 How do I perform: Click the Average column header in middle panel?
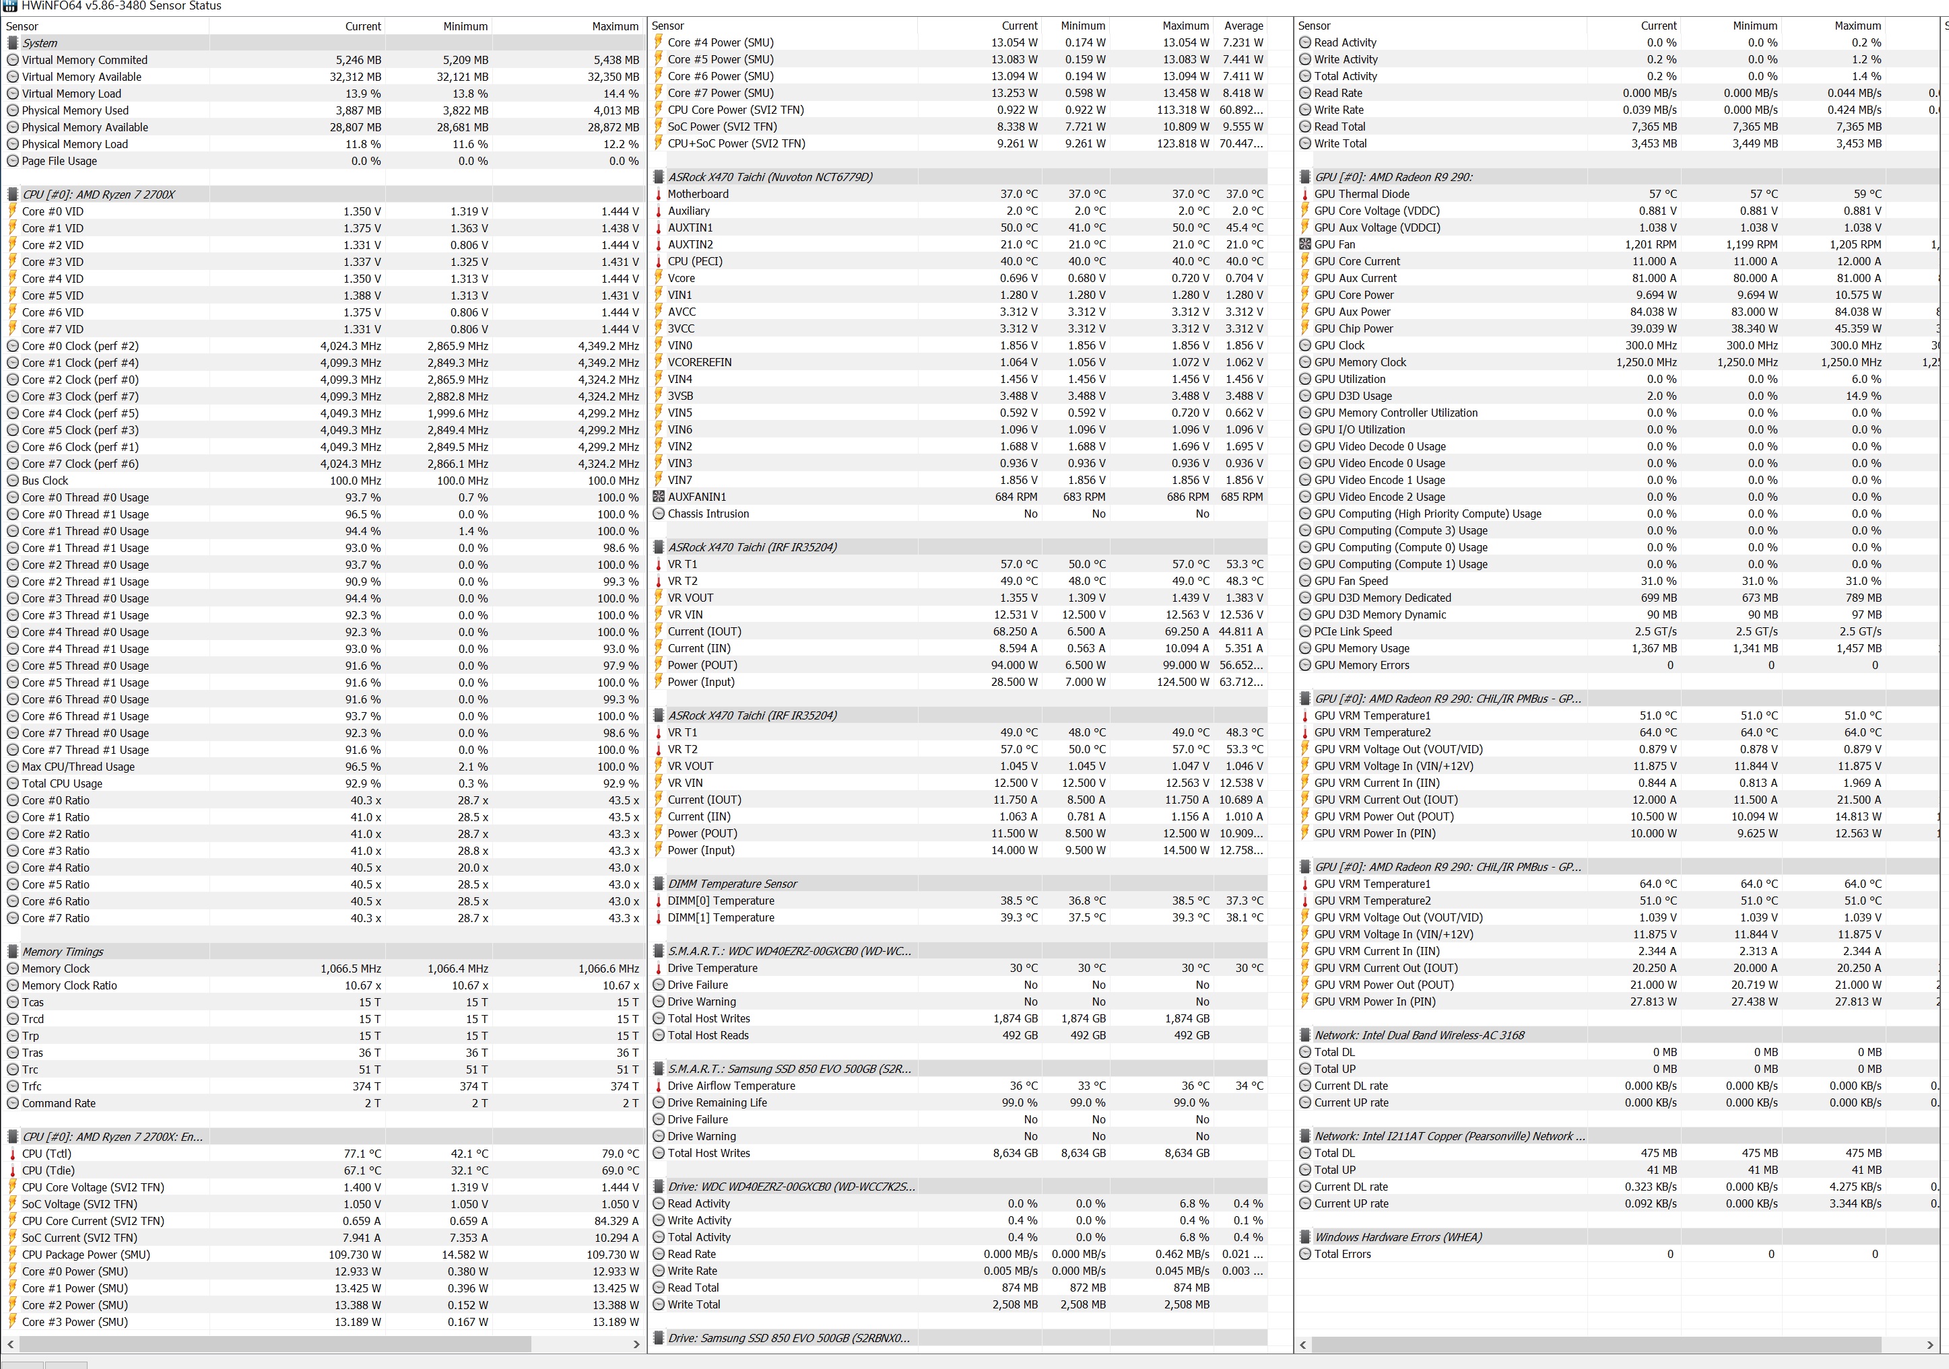coord(1243,26)
